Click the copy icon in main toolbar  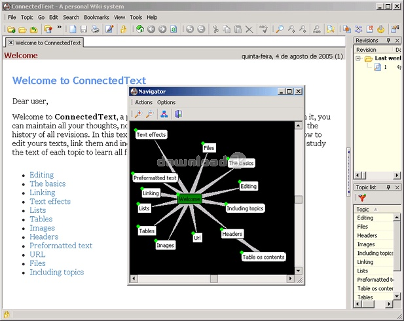coord(227,29)
